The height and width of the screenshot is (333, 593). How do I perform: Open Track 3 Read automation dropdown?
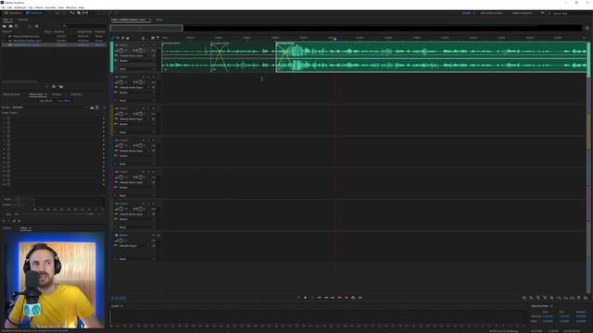[x=137, y=132]
